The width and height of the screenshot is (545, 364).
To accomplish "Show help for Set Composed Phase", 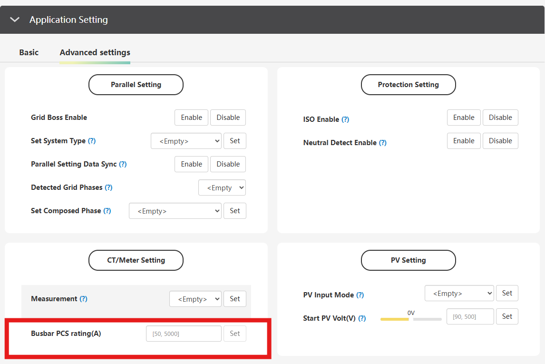I will [107, 211].
